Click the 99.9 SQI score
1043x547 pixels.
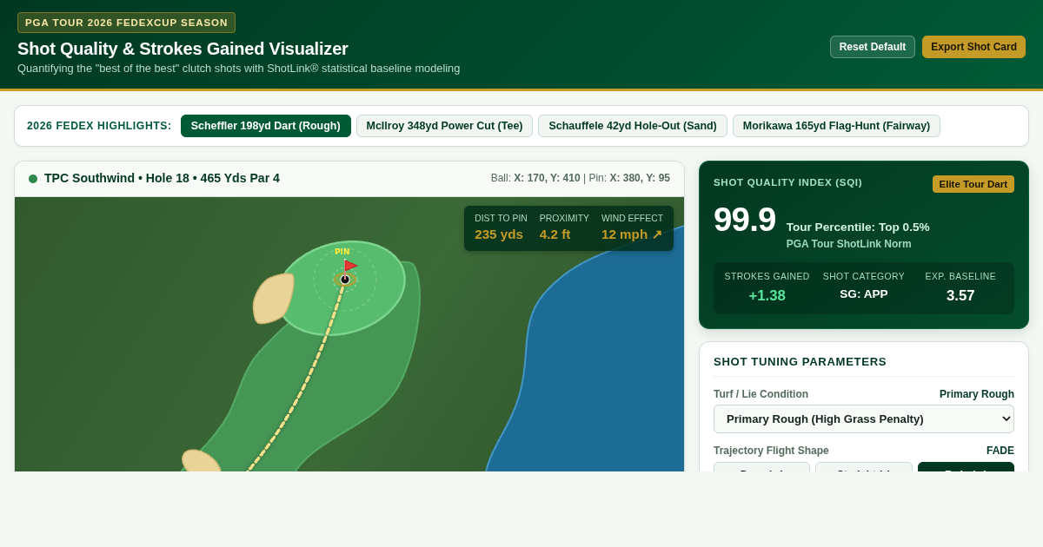745,220
